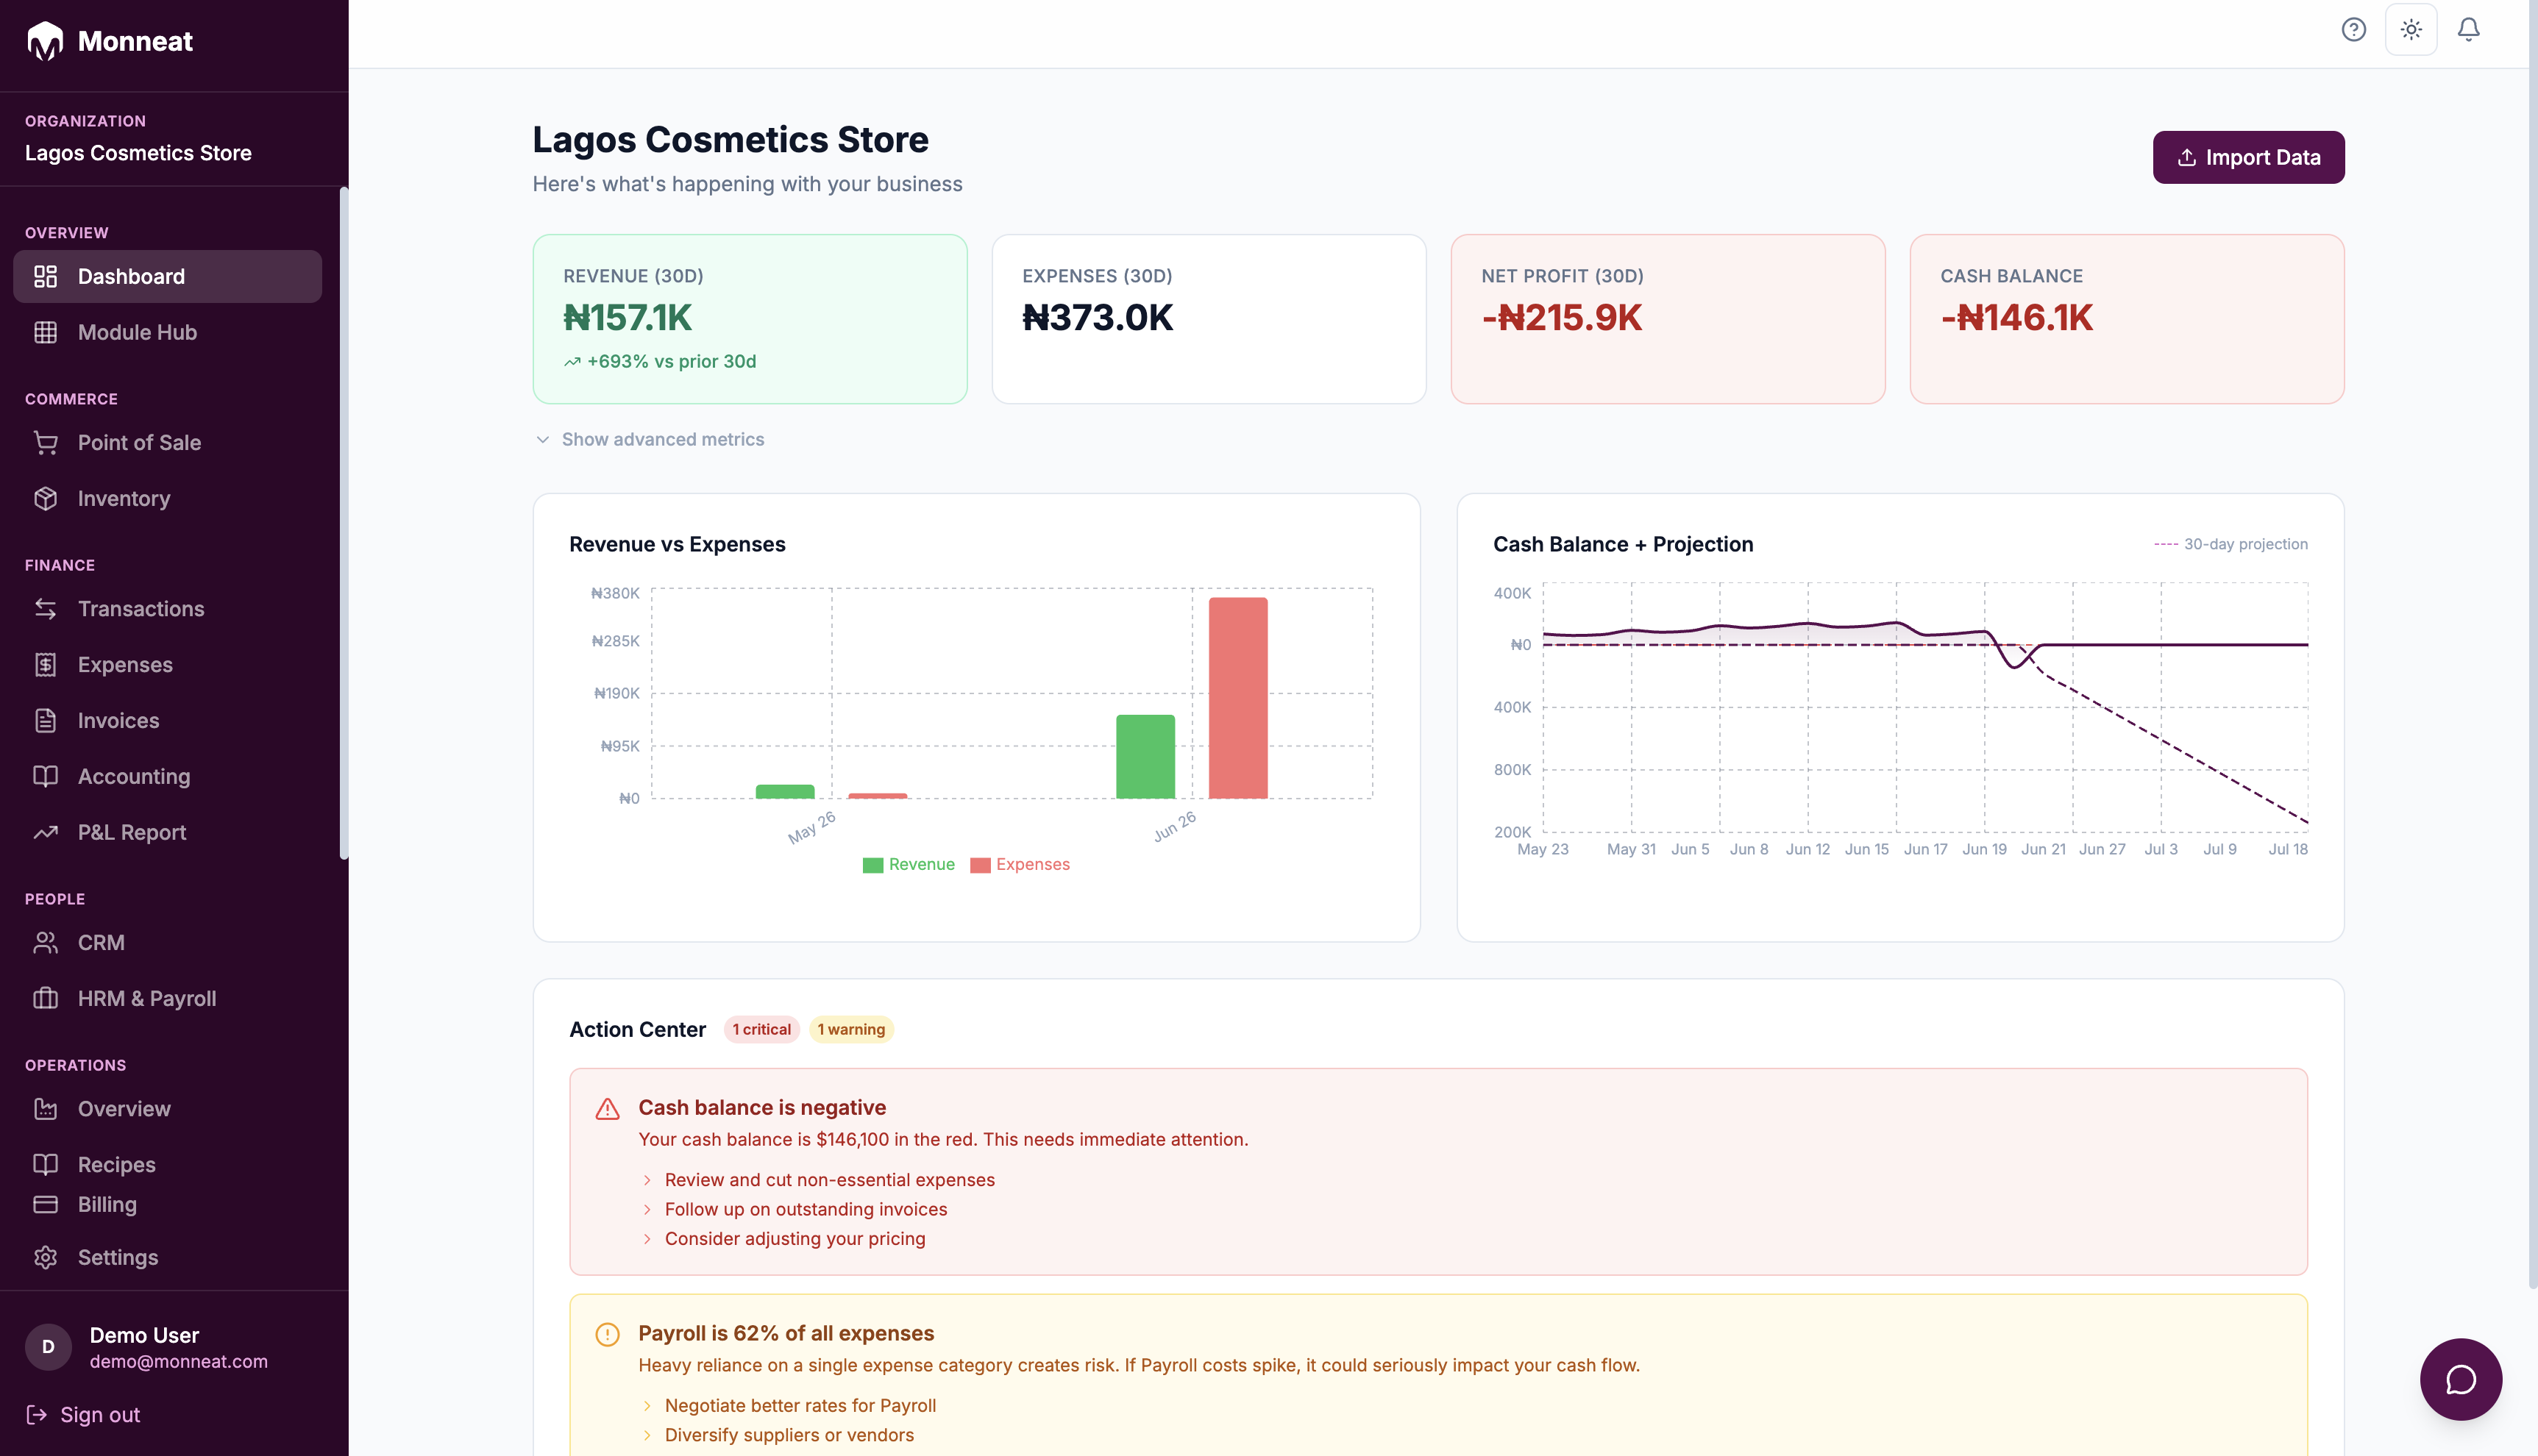
Task: Open Module Hub in sidebar
Action: coord(167,332)
